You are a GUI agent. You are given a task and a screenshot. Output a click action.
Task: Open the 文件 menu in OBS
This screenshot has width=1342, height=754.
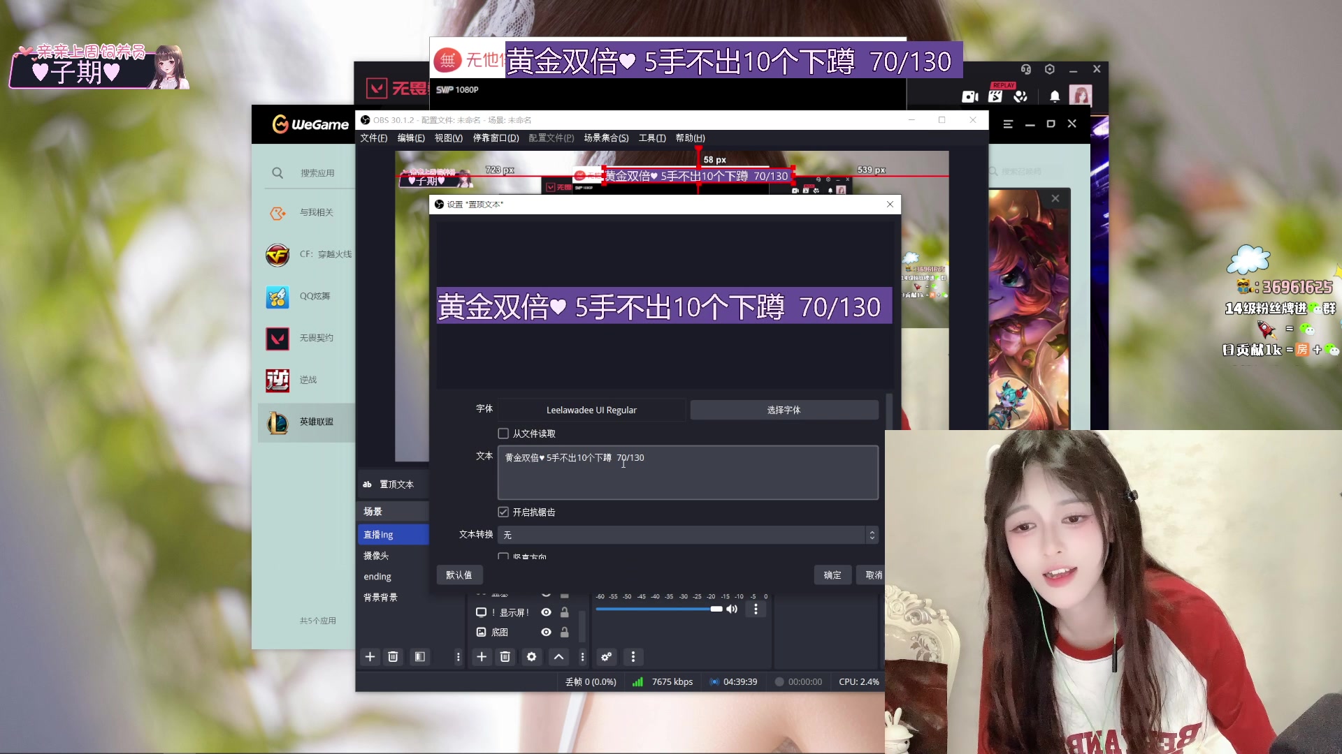pos(374,138)
